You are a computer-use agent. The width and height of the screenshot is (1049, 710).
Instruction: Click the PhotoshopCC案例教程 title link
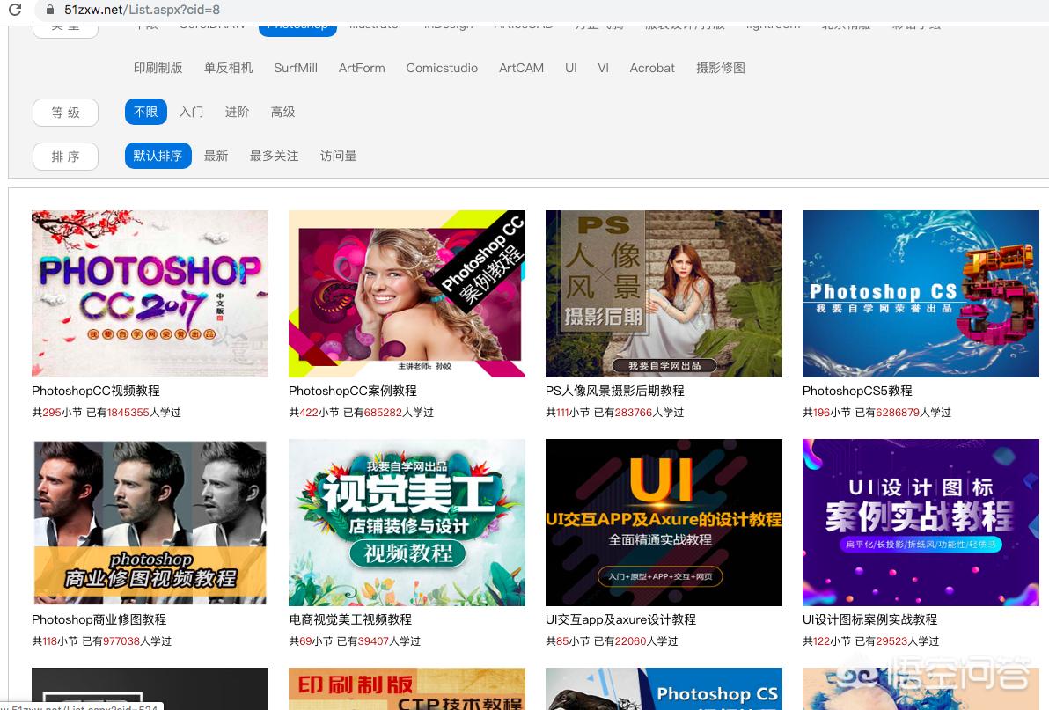353,391
